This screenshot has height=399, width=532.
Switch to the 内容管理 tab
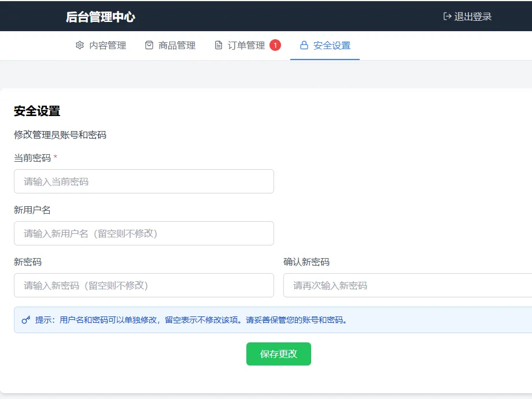107,44
